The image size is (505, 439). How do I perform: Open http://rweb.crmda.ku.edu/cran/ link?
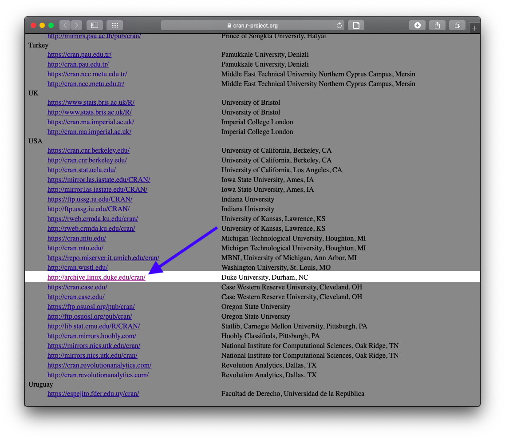[x=91, y=228]
